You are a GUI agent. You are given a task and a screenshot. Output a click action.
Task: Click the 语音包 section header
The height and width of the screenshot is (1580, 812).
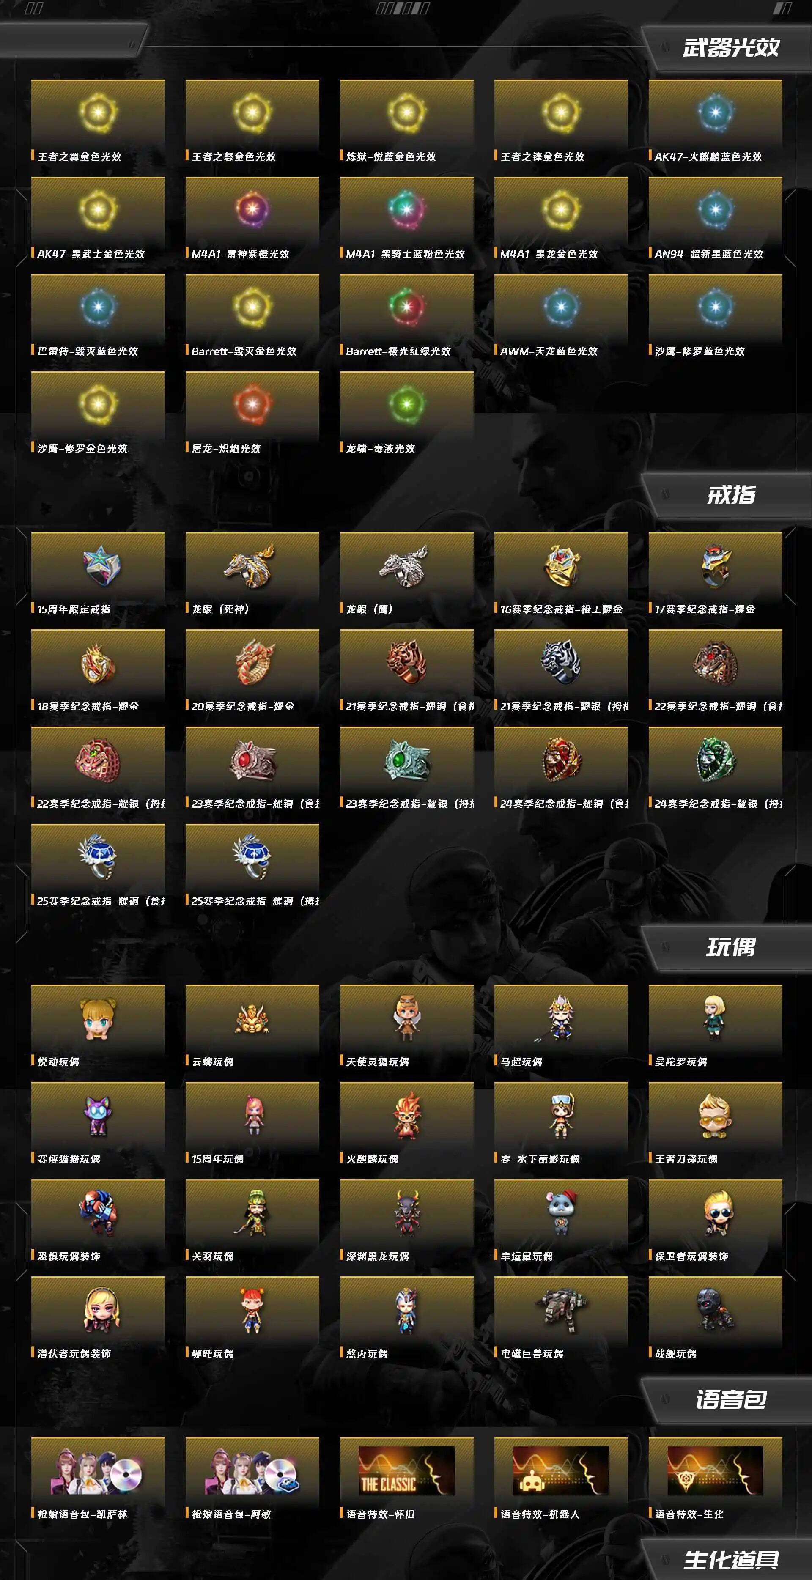point(730,1399)
